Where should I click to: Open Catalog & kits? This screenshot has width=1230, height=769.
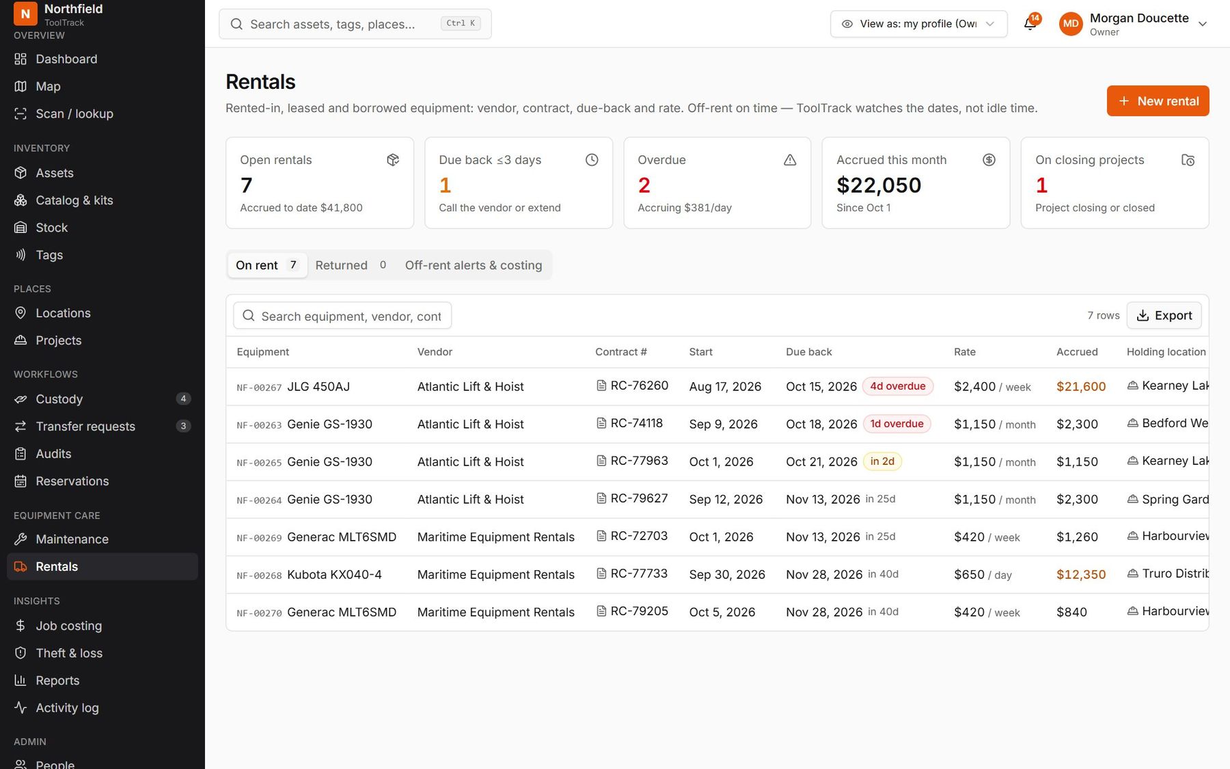pyautogui.click(x=102, y=200)
